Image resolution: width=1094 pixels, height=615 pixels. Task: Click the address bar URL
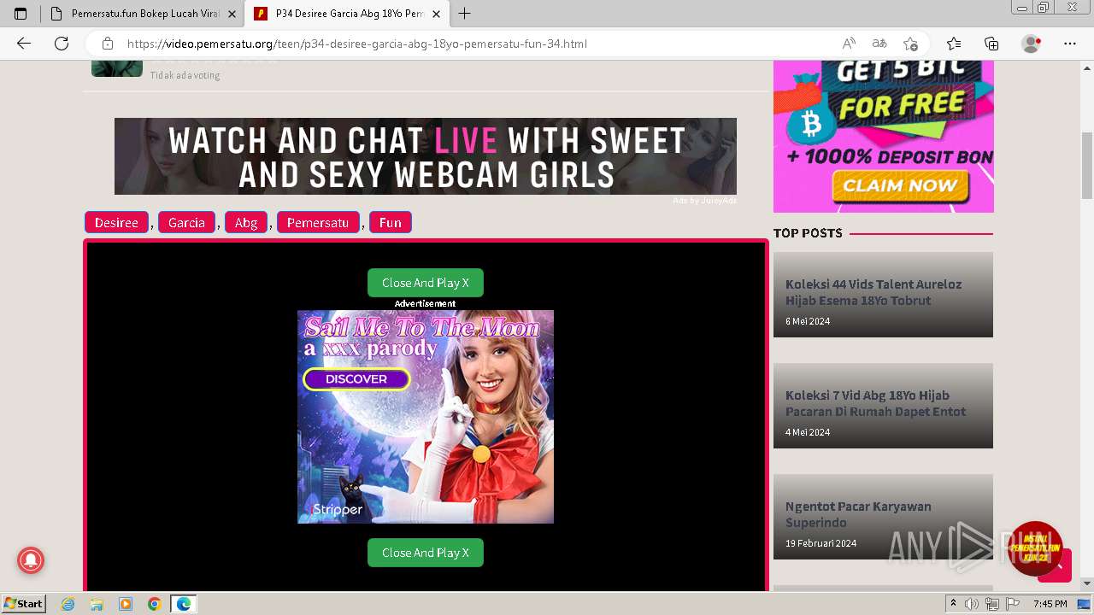[356, 44]
